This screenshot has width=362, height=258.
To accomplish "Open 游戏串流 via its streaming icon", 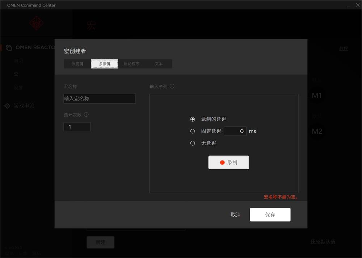I will [x=7, y=105].
